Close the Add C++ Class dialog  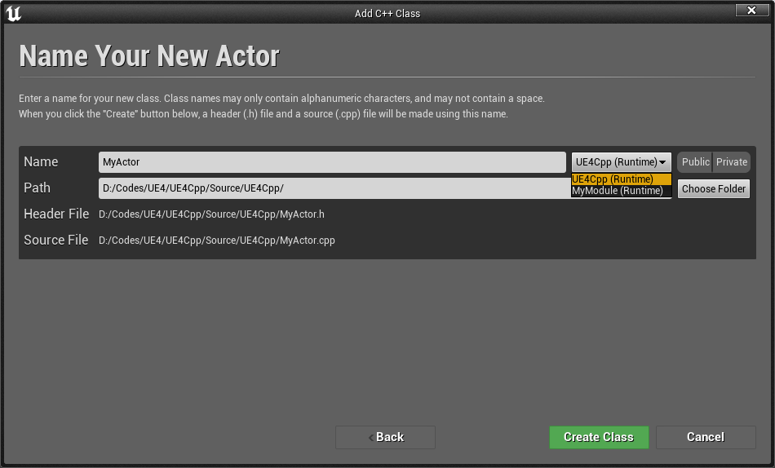pyautogui.click(x=752, y=10)
